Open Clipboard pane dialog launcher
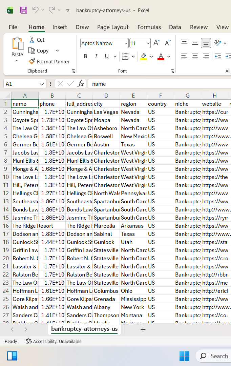 point(73,71)
